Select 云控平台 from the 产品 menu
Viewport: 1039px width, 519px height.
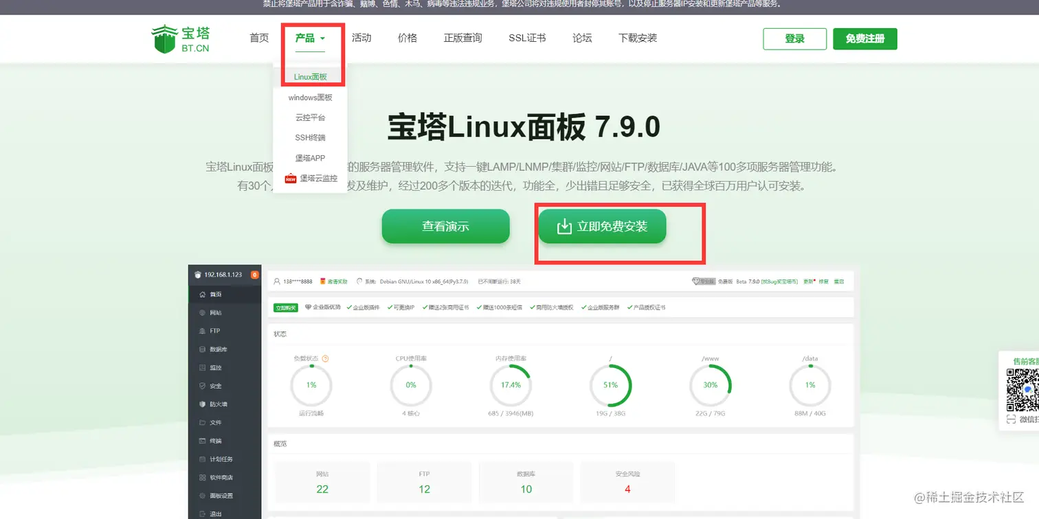click(310, 117)
